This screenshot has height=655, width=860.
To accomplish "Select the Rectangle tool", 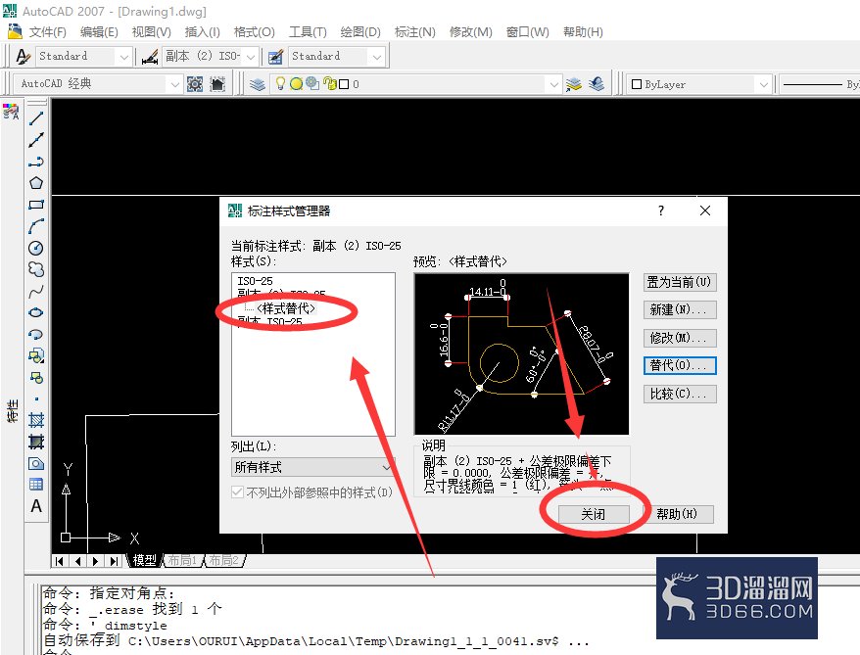I will click(x=36, y=205).
